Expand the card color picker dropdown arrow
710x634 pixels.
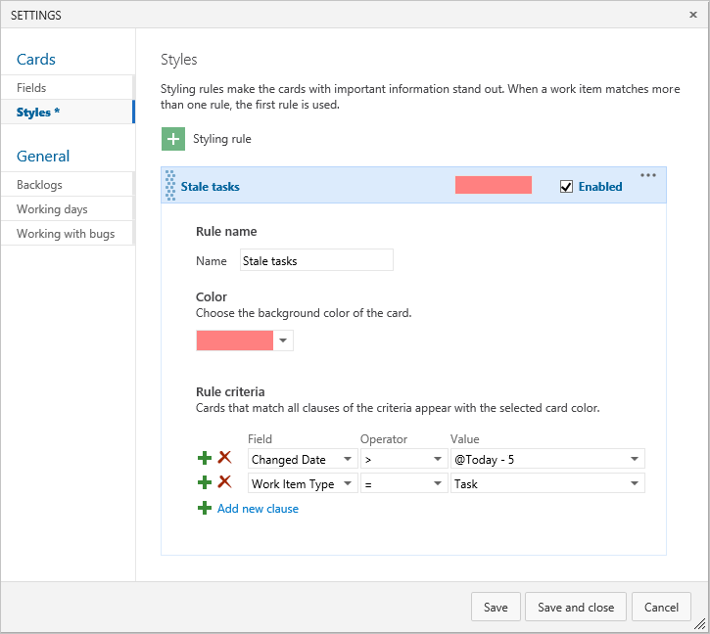click(283, 340)
